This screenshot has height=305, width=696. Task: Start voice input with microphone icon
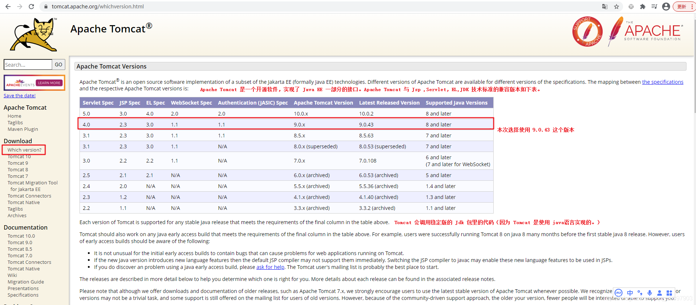[x=650, y=293]
